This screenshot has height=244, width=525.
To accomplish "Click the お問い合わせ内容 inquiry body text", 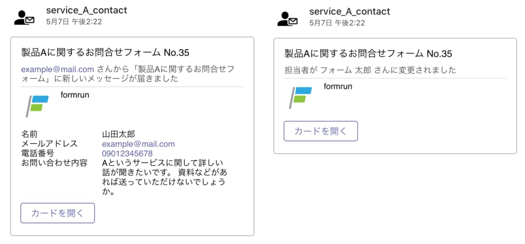I will point(164,178).
